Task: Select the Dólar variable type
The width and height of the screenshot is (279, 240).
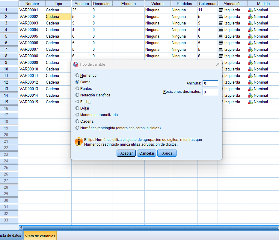Action: (78, 108)
